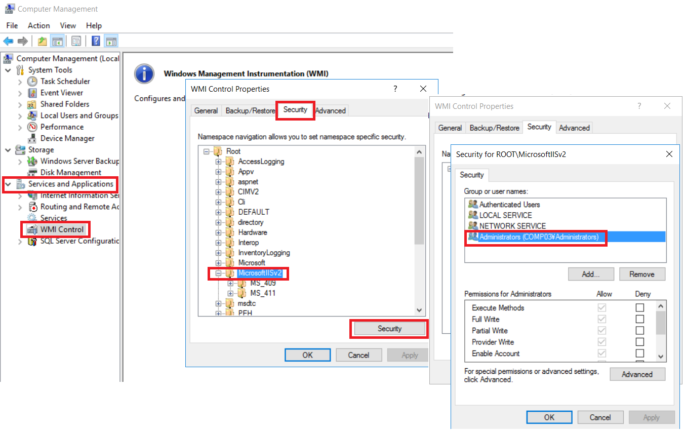
Task: Check Deny for Provider Write permission
Action: point(639,342)
